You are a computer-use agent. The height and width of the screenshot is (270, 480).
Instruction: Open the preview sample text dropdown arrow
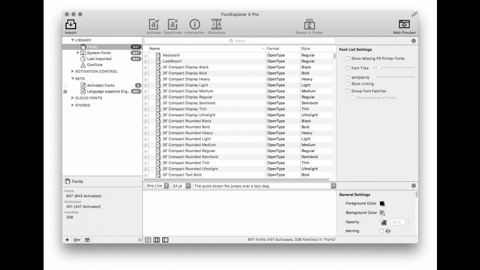(333, 186)
